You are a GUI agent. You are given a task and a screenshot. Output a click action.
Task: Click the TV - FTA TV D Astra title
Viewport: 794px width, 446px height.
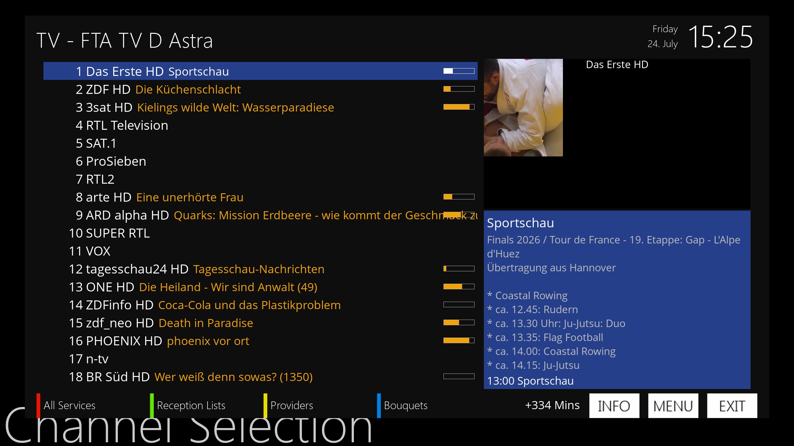tap(125, 41)
